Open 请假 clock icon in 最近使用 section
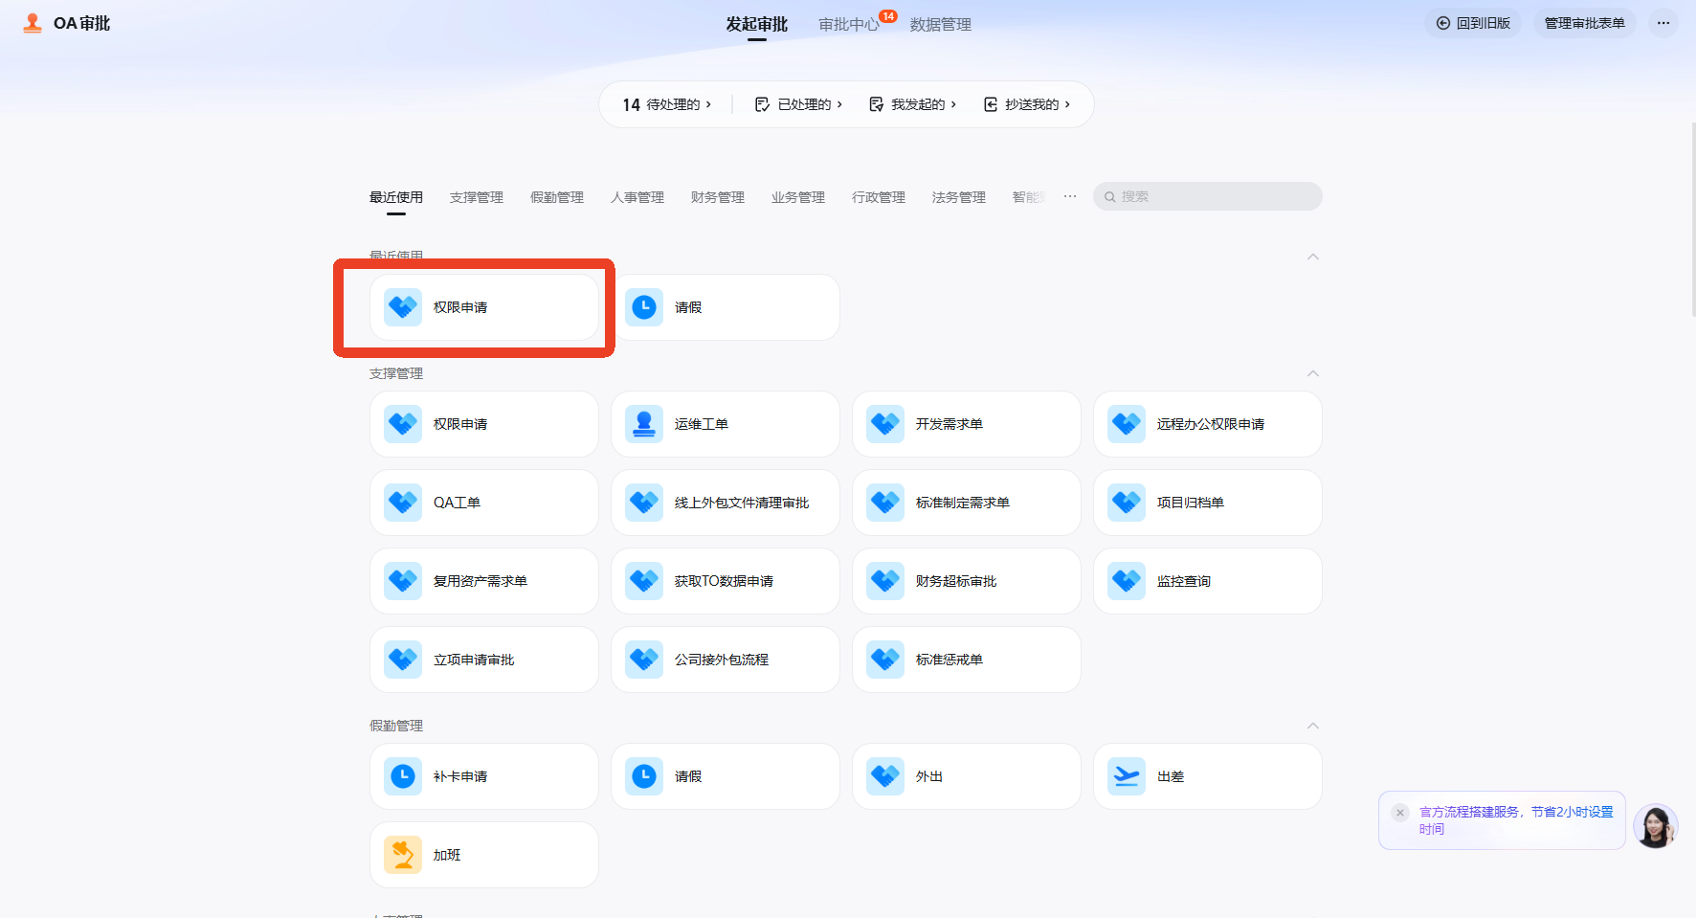This screenshot has width=1698, height=918. pos(644,307)
